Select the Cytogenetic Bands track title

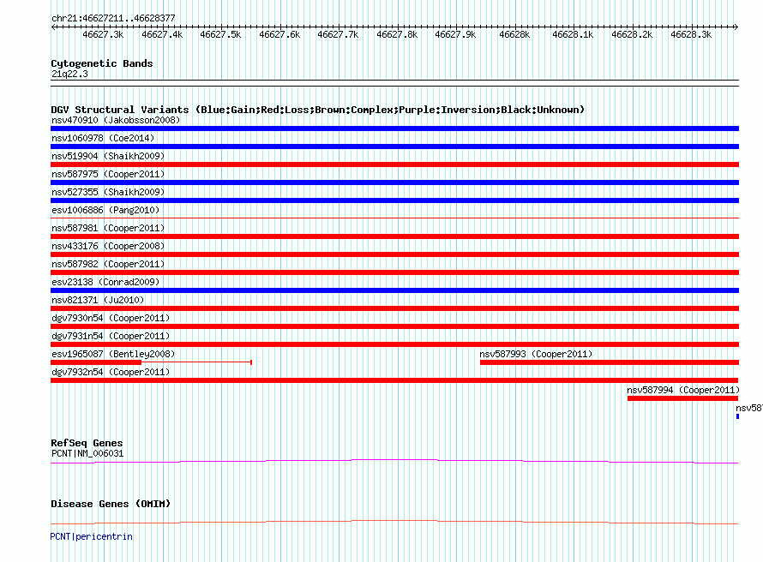[102, 63]
